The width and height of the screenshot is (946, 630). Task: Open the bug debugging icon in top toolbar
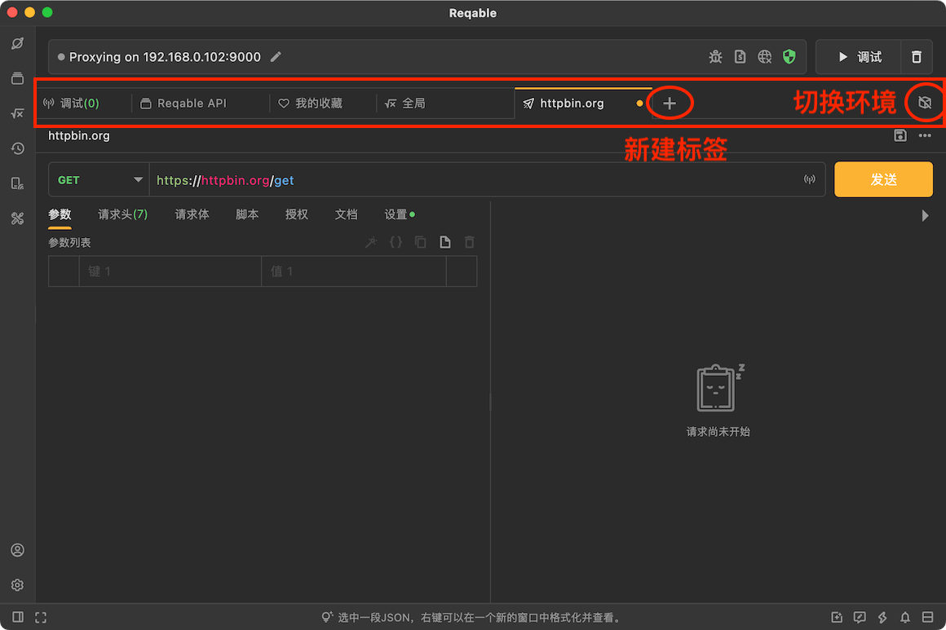click(x=715, y=57)
